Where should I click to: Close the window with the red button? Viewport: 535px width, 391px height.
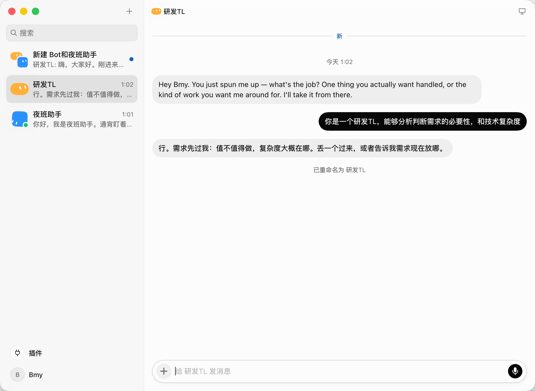[12, 11]
